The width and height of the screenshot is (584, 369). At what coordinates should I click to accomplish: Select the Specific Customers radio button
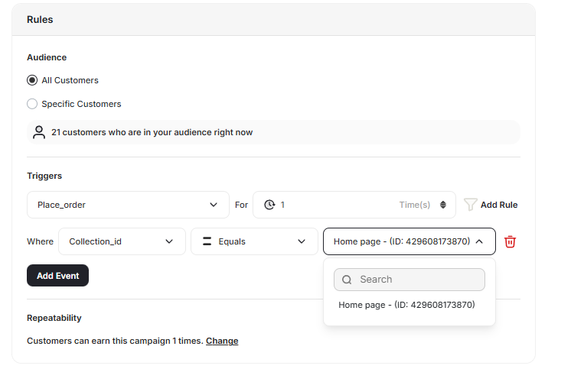32,104
